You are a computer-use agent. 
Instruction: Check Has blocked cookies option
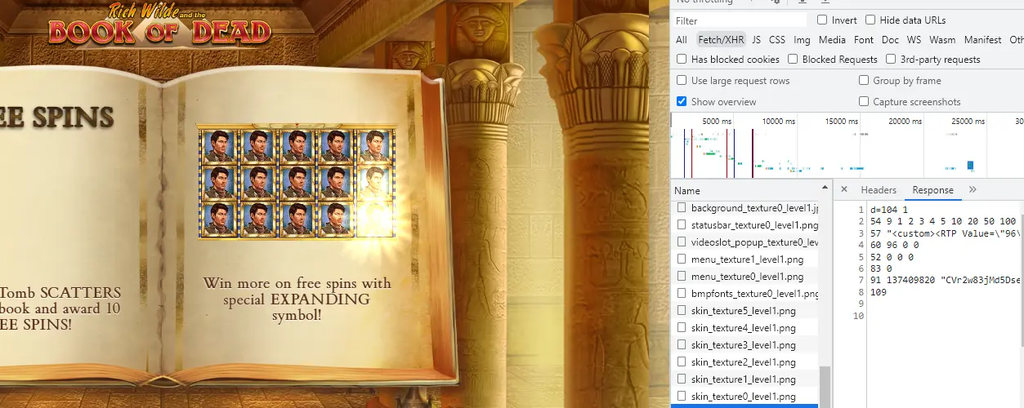pos(682,59)
